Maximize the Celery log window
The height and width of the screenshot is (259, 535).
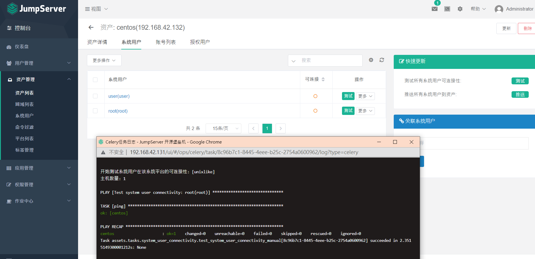(x=395, y=142)
